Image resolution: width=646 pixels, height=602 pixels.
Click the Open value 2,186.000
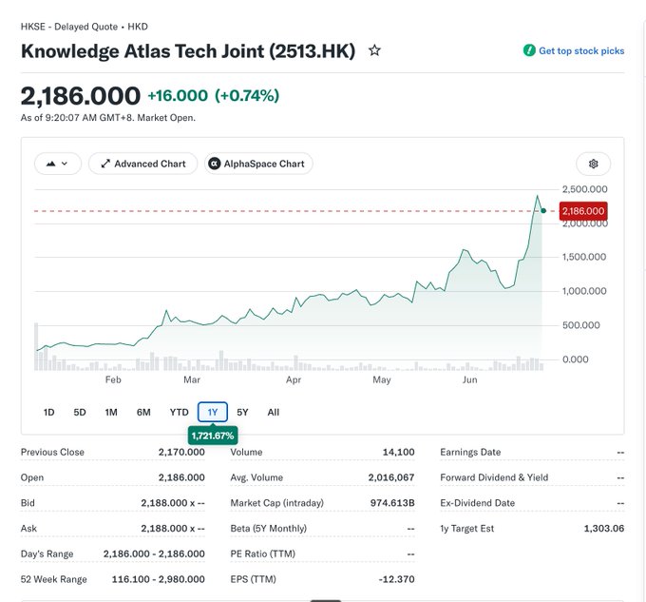tap(181, 477)
